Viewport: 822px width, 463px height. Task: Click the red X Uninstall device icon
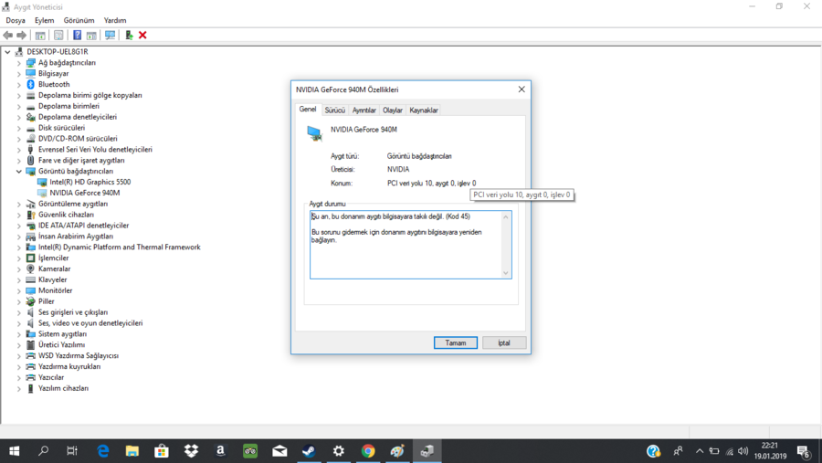(142, 35)
